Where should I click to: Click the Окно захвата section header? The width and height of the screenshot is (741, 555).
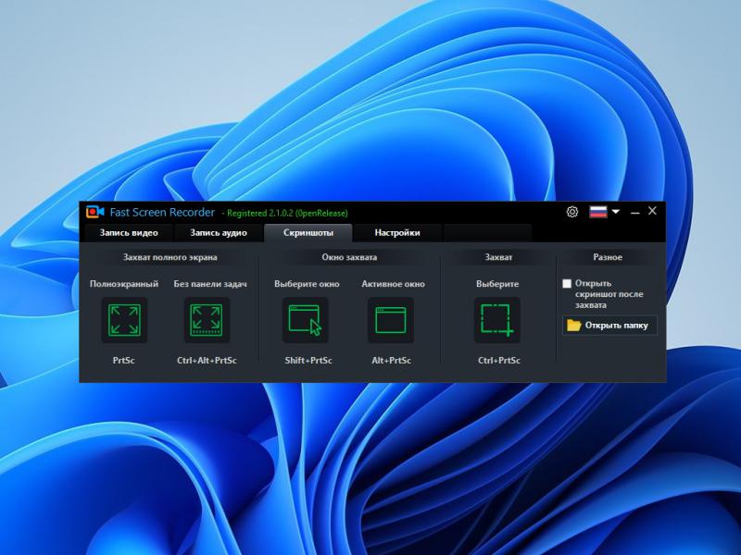coord(349,257)
